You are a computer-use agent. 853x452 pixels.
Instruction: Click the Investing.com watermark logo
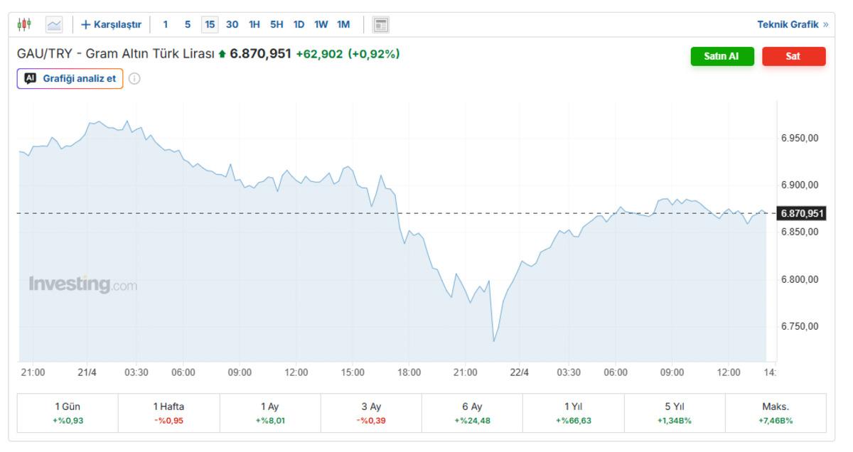82,284
